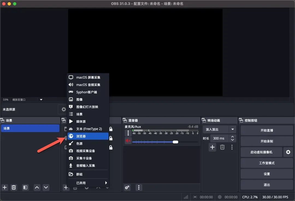Click the network signal bars status icon

pos(186,197)
